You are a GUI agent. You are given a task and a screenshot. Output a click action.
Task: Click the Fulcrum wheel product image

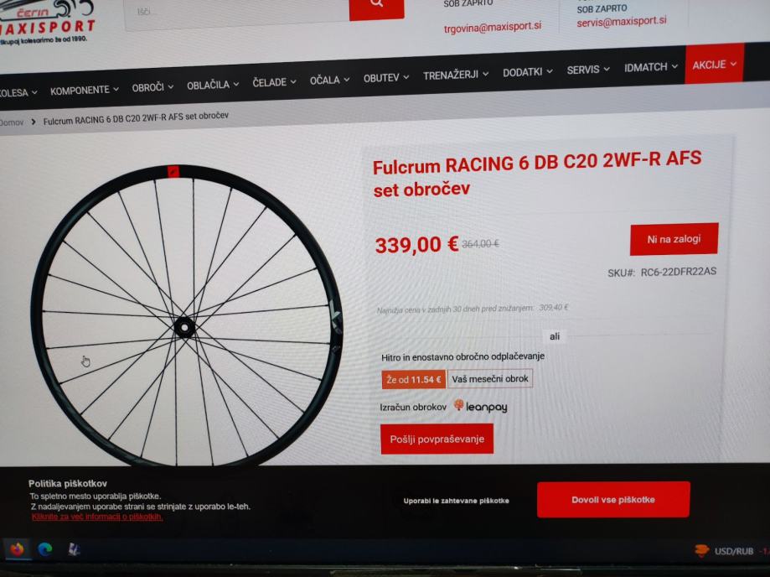pyautogui.click(x=186, y=314)
